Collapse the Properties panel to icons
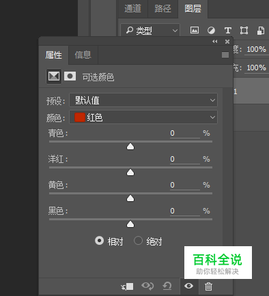Viewport: 269px width, 296px height. [x=215, y=42]
